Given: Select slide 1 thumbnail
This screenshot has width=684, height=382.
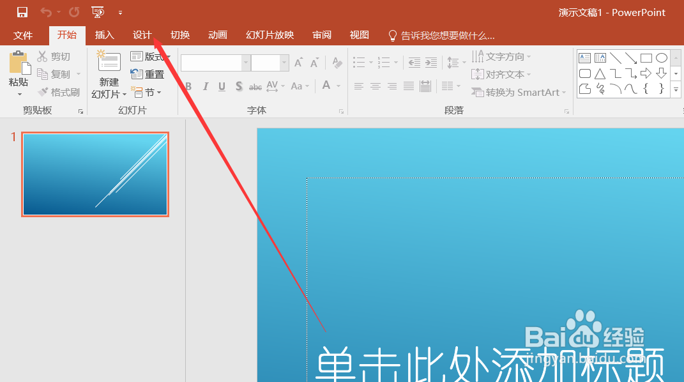Looking at the screenshot, I should 95,174.
